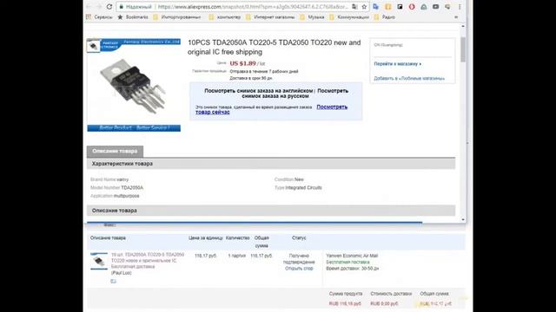Open the Коммуникации bookmarks folder
The height and width of the screenshot is (312, 556).
pyautogui.click(x=349, y=17)
